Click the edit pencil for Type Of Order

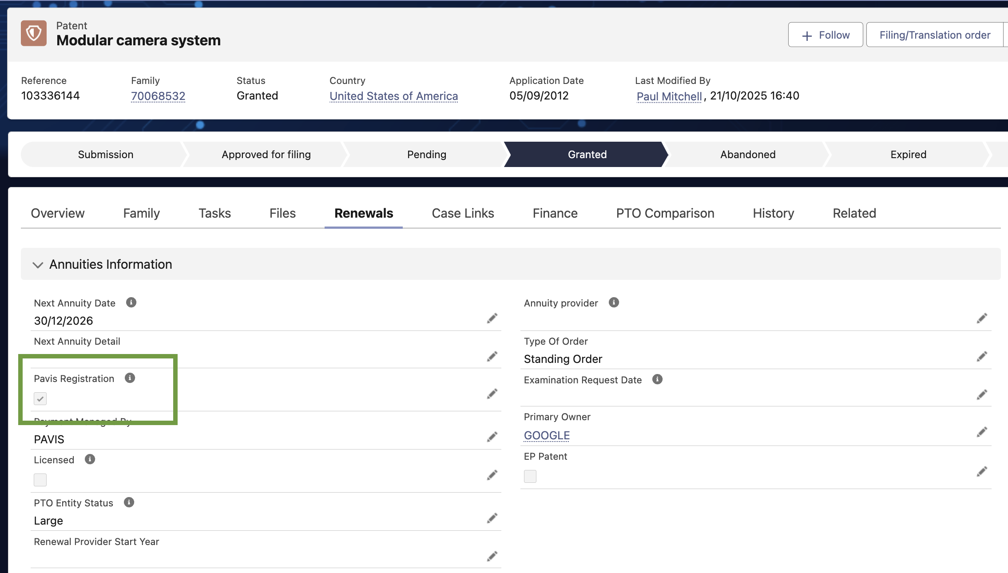pos(982,357)
